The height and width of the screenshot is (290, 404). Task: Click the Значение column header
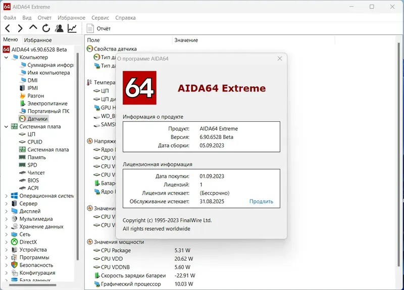(186, 40)
